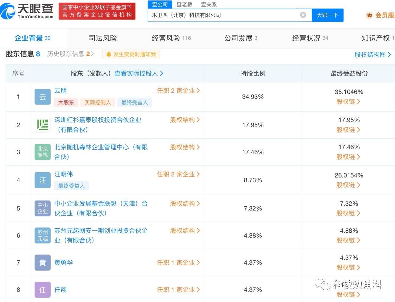
Task: Expand 股权结构 for 苏州元起网安
Action: 185,231
